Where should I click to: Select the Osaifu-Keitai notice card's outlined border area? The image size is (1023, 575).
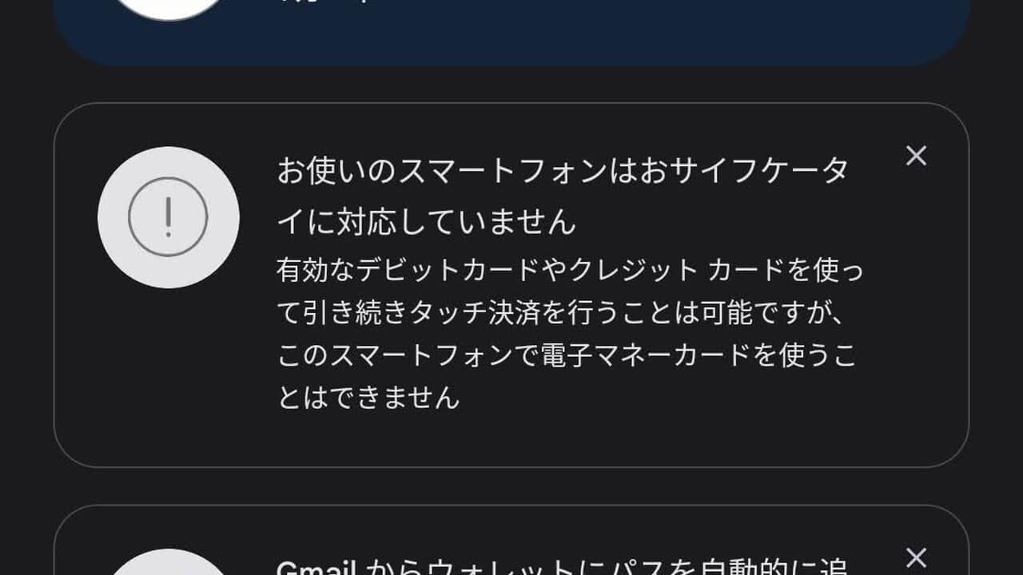pyautogui.click(x=511, y=285)
